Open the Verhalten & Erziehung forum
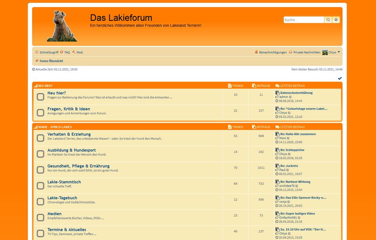 tap(69, 134)
